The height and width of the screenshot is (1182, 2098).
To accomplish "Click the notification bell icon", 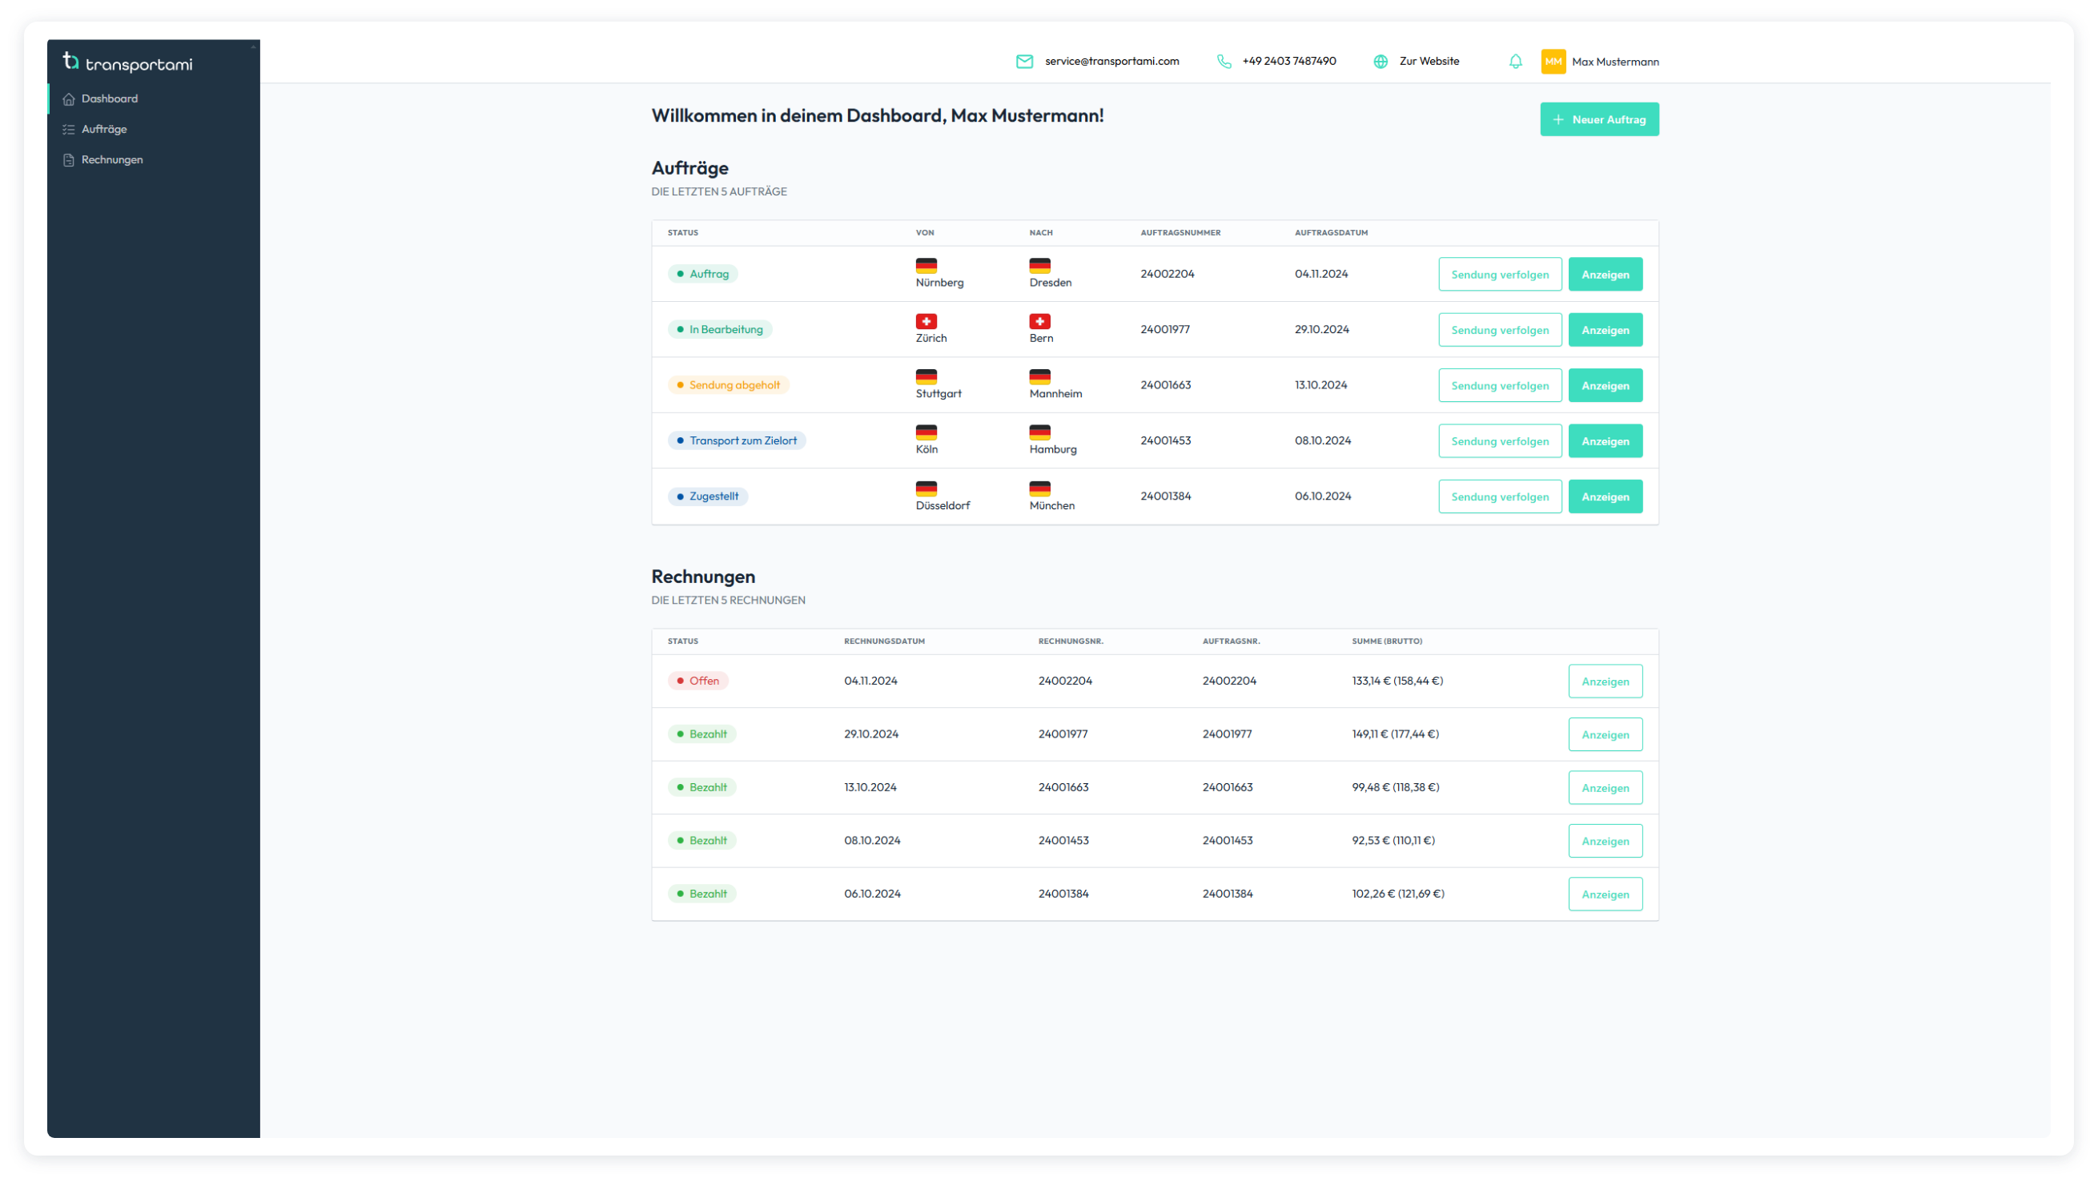I will click(1515, 62).
